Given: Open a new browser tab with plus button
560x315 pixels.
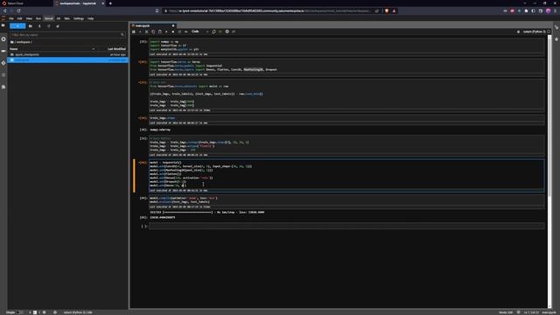Looking at the screenshot, I should [x=110, y=3].
